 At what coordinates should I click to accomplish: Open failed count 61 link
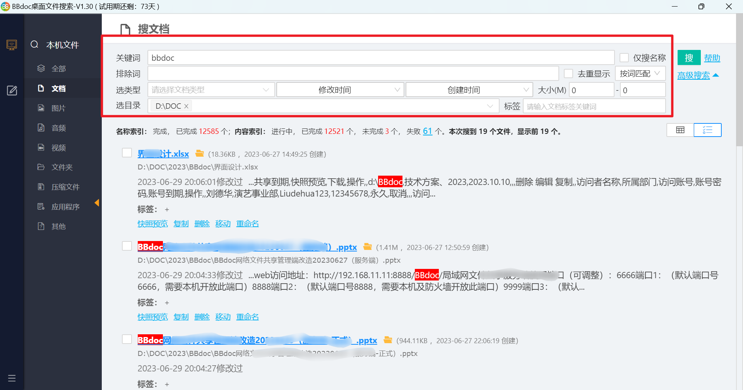(x=428, y=131)
